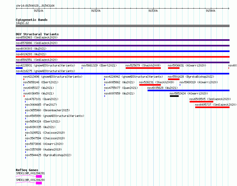Viewport: 237px width, 186px height.
Task: Select the nsv6085862 (Wu2021) label
Action: click(119, 82)
